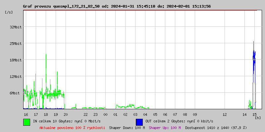Click the '14' hour axis label
265x132 pixels.
point(244,115)
